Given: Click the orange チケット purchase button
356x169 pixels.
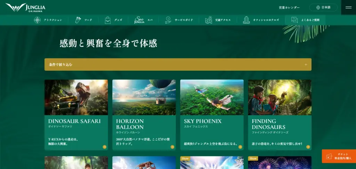Looking at the screenshot, I should tap(339, 156).
